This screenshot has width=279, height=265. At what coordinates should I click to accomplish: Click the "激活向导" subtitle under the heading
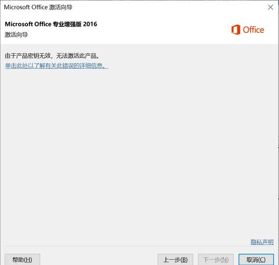[16, 34]
